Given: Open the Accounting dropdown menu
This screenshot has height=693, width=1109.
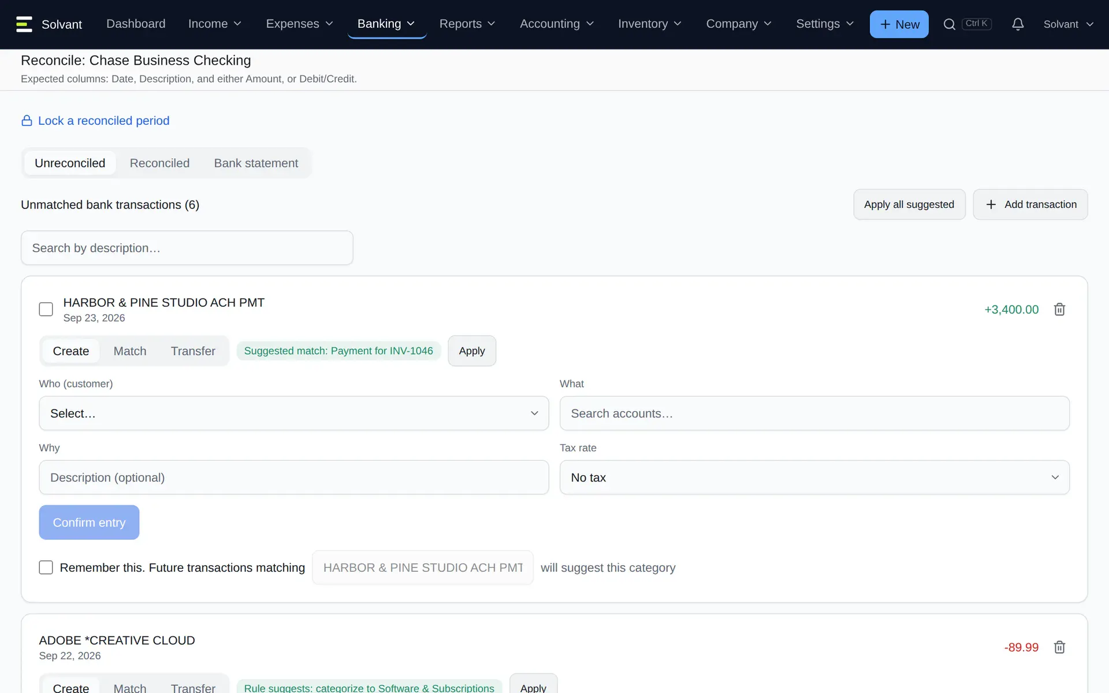Looking at the screenshot, I should pos(557,24).
